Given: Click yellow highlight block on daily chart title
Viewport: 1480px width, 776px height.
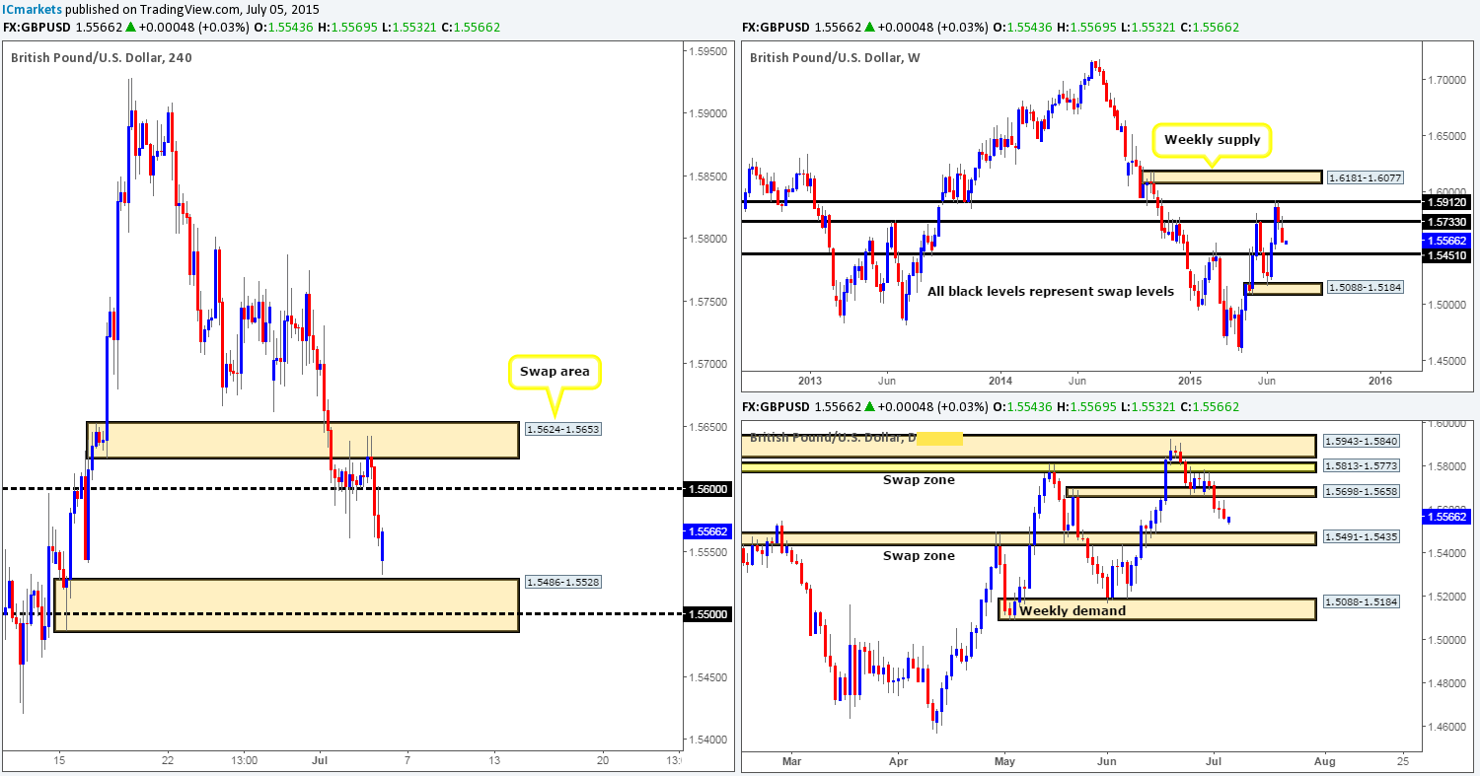Looking at the screenshot, I should [939, 438].
